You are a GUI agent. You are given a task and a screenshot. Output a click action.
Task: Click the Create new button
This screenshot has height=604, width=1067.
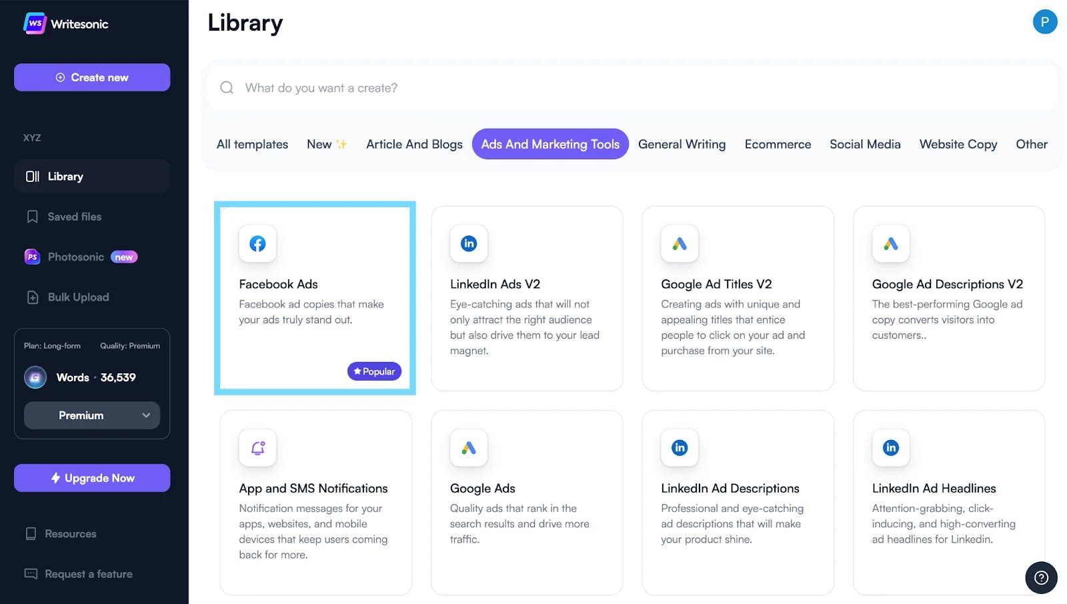91,77
